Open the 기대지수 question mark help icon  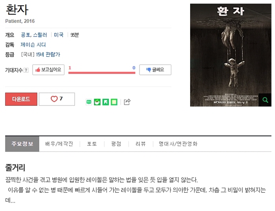tap(26, 70)
